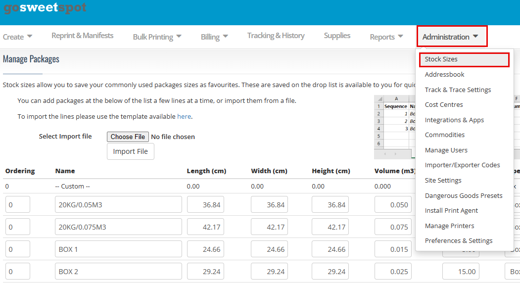This screenshot has height=284, width=520.
Task: Open Tracking & History page
Action: click(276, 36)
